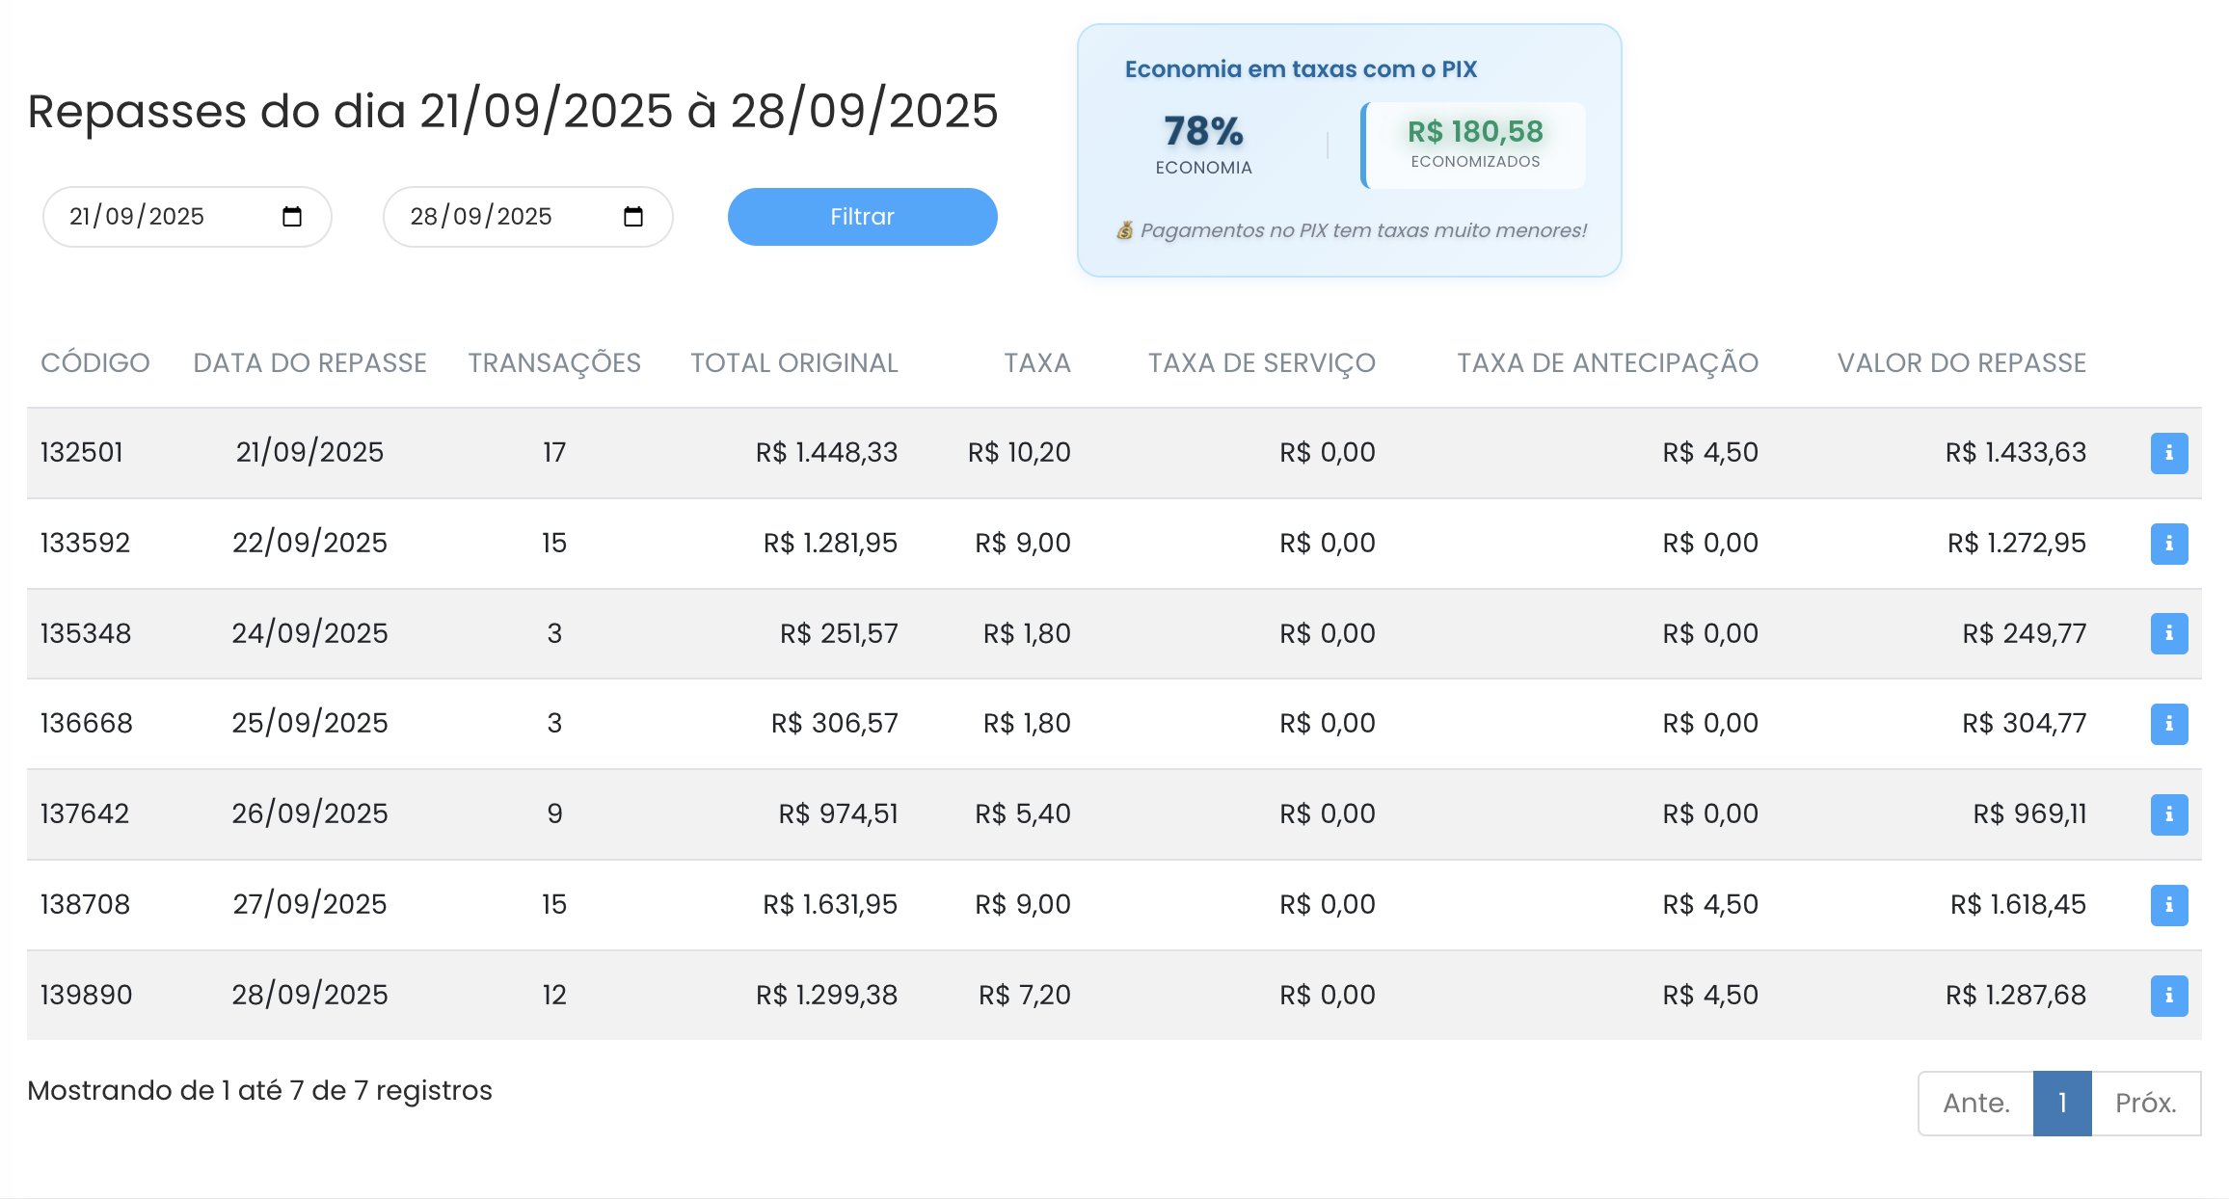
Task: Click repasse value R$ 1.618,45
Action: click(x=2018, y=904)
